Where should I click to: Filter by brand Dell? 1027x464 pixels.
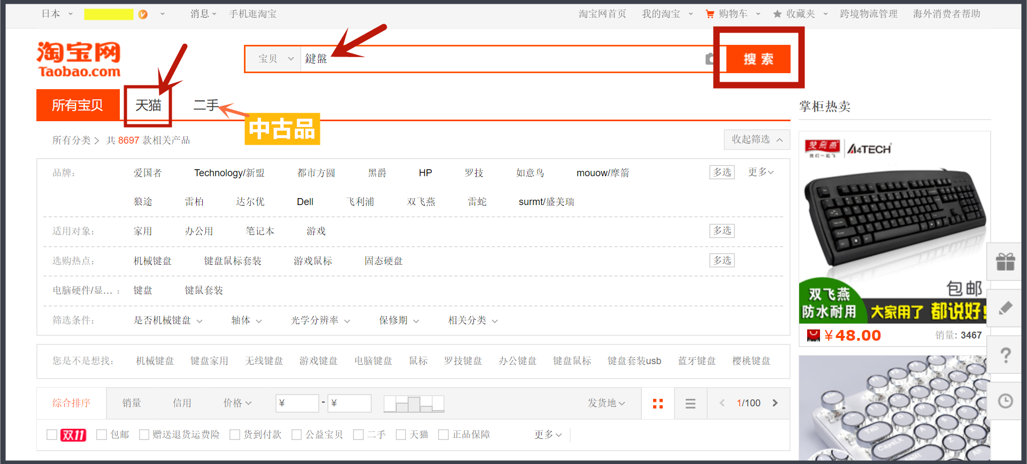[x=305, y=202]
